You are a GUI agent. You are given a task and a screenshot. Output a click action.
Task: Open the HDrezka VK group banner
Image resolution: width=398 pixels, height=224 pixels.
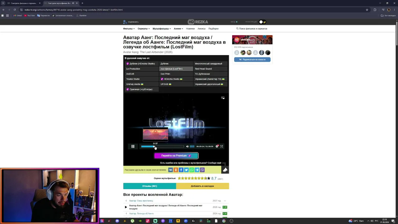tap(252, 40)
